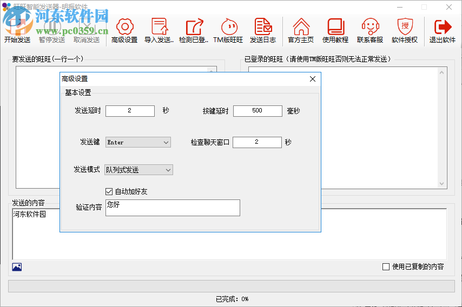Click the 已完成: 0% status text
Viewport: 462px width, 307px height.
(x=232, y=299)
